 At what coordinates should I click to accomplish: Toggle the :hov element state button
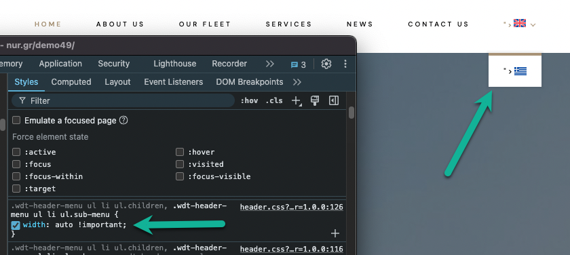(249, 101)
